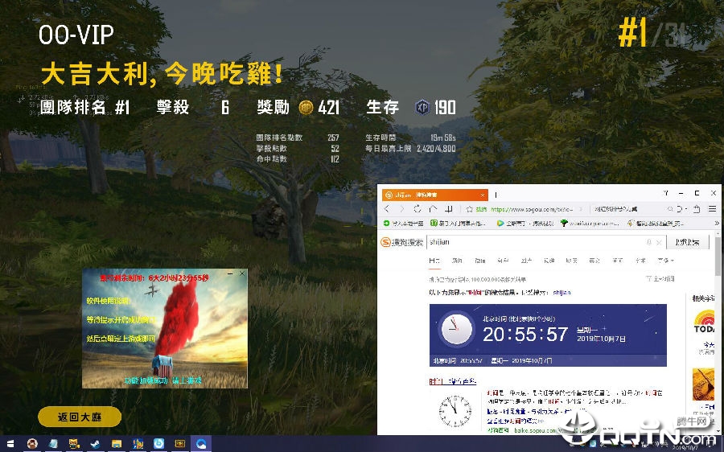Click the 團隊排名 #1 text
724x452 pixels.
click(84, 108)
